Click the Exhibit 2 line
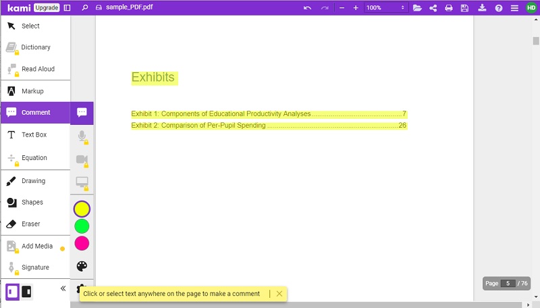Image resolution: width=540 pixels, height=308 pixels. point(269,126)
